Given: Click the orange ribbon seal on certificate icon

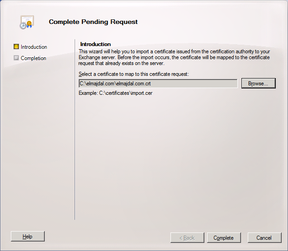Looking at the screenshot, I should (29, 23).
